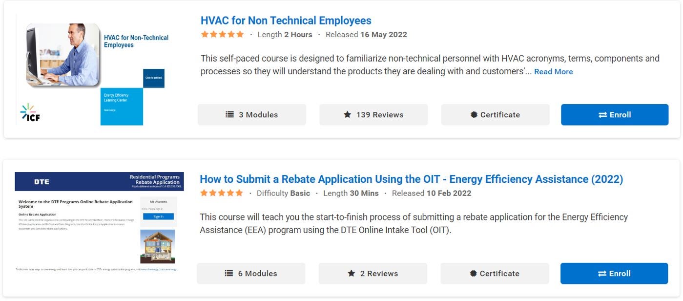683x301 pixels.
Task: Click swap arrows icon on rebate Enroll button
Action: pyautogui.click(x=602, y=274)
